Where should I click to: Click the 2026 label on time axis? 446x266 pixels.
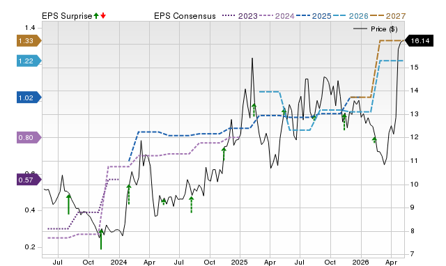tap(361, 263)
